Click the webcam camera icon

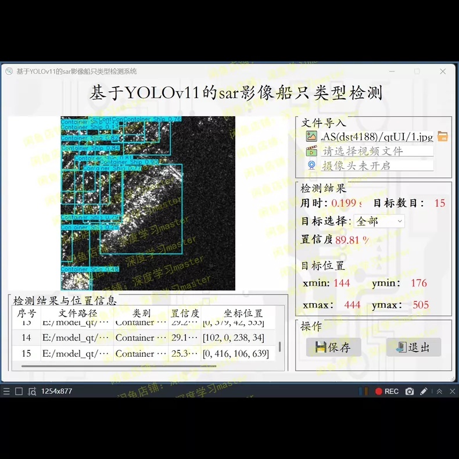(x=311, y=166)
